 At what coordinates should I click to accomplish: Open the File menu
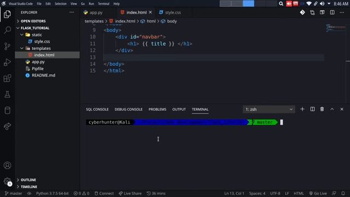click(39, 4)
